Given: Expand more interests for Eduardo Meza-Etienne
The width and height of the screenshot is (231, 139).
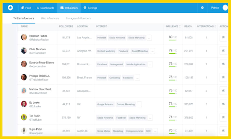Looking at the screenshot, I should point(150,65).
